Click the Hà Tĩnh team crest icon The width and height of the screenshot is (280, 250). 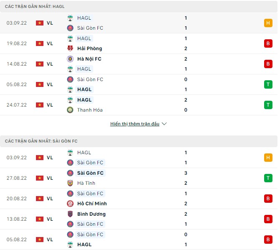pyautogui.click(x=70, y=183)
